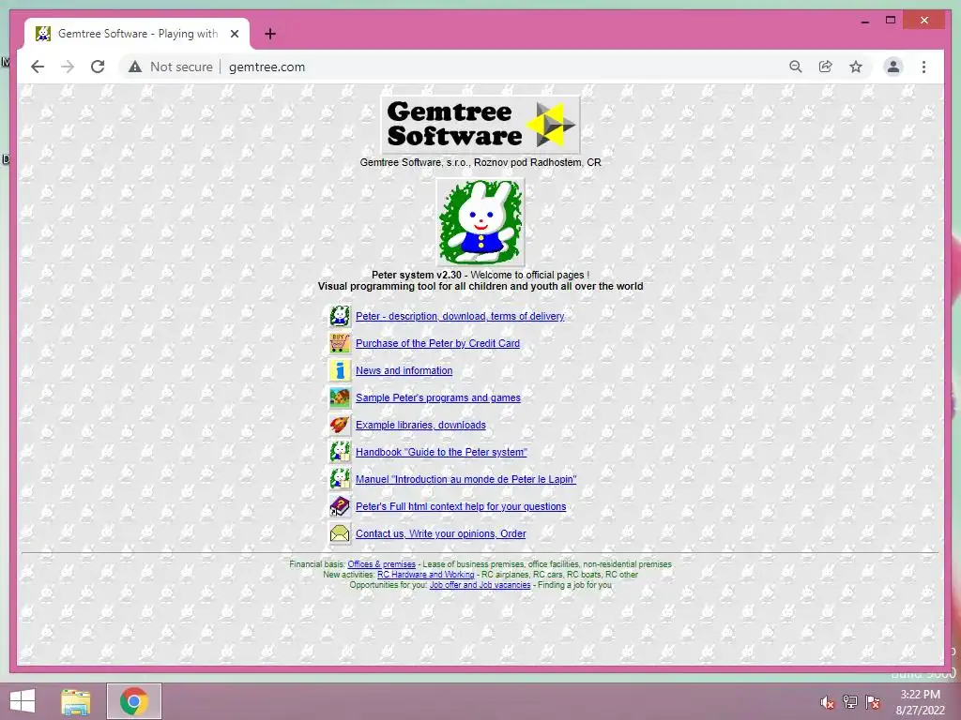961x720 pixels.
Task: Click the Chrome taskbar icon
Action: tap(134, 701)
